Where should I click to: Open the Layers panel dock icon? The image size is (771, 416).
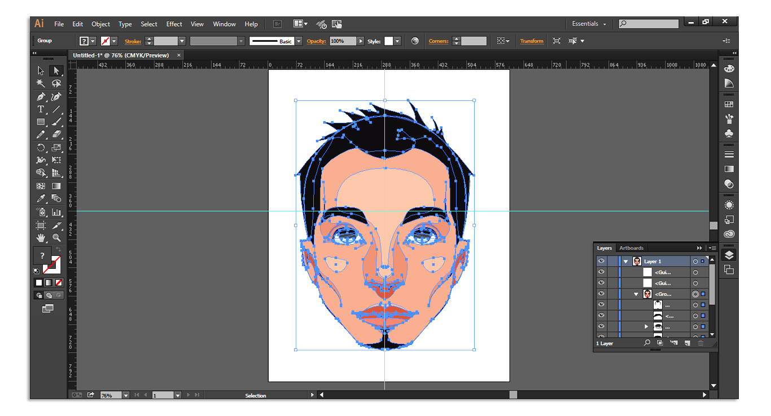[x=729, y=255]
